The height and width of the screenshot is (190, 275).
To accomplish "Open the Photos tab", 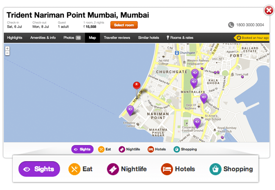I will (x=72, y=38).
